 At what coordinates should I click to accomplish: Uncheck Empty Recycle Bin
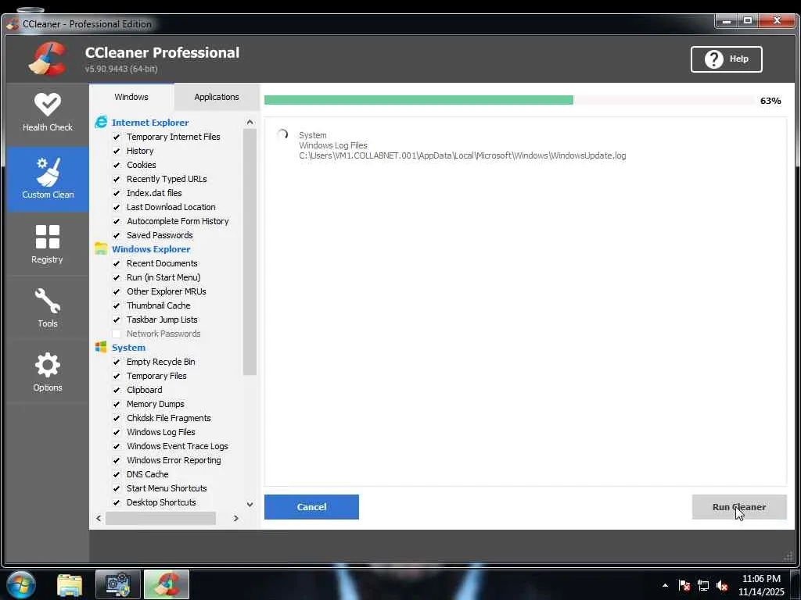point(117,362)
